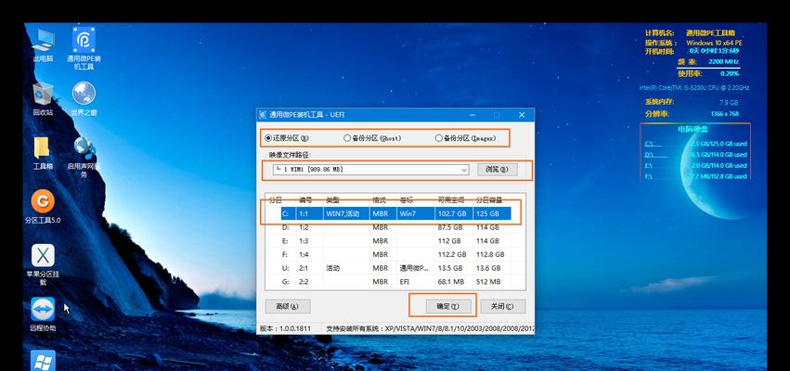This screenshot has width=790, height=371.
Task: Open the D:\ drive link in widget
Action: [x=649, y=155]
